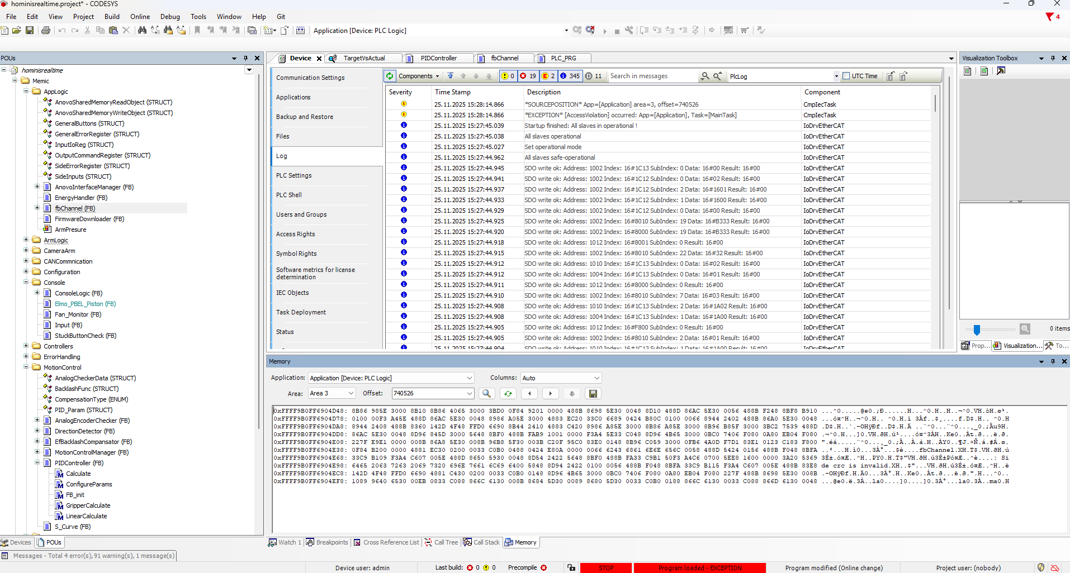
Task: Toggle the information filter showing 345
Action: (570, 76)
